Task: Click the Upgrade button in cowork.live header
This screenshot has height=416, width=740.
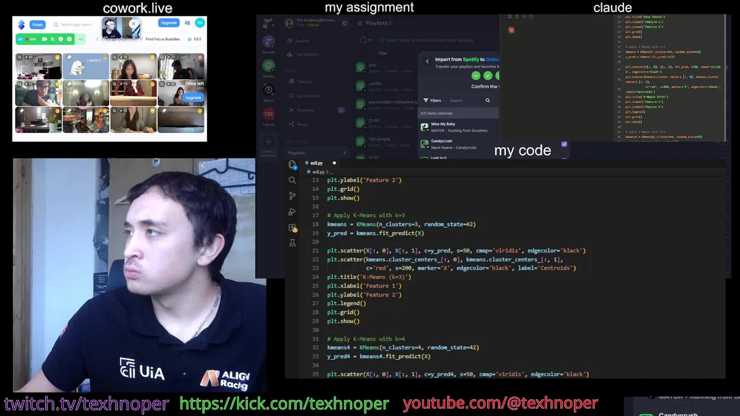Action: coord(169,23)
